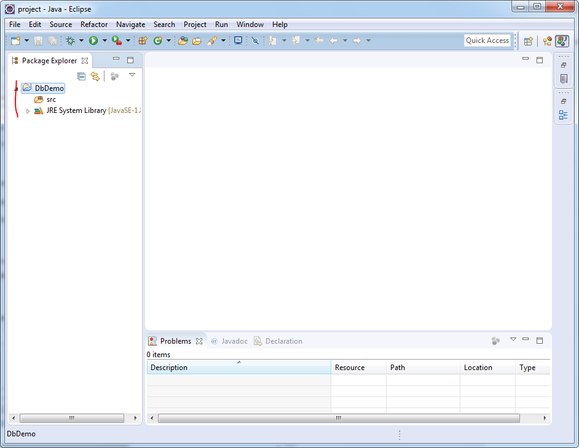This screenshot has width=579, height=448.
Task: Open the Edit menu
Action: pyautogui.click(x=35, y=25)
